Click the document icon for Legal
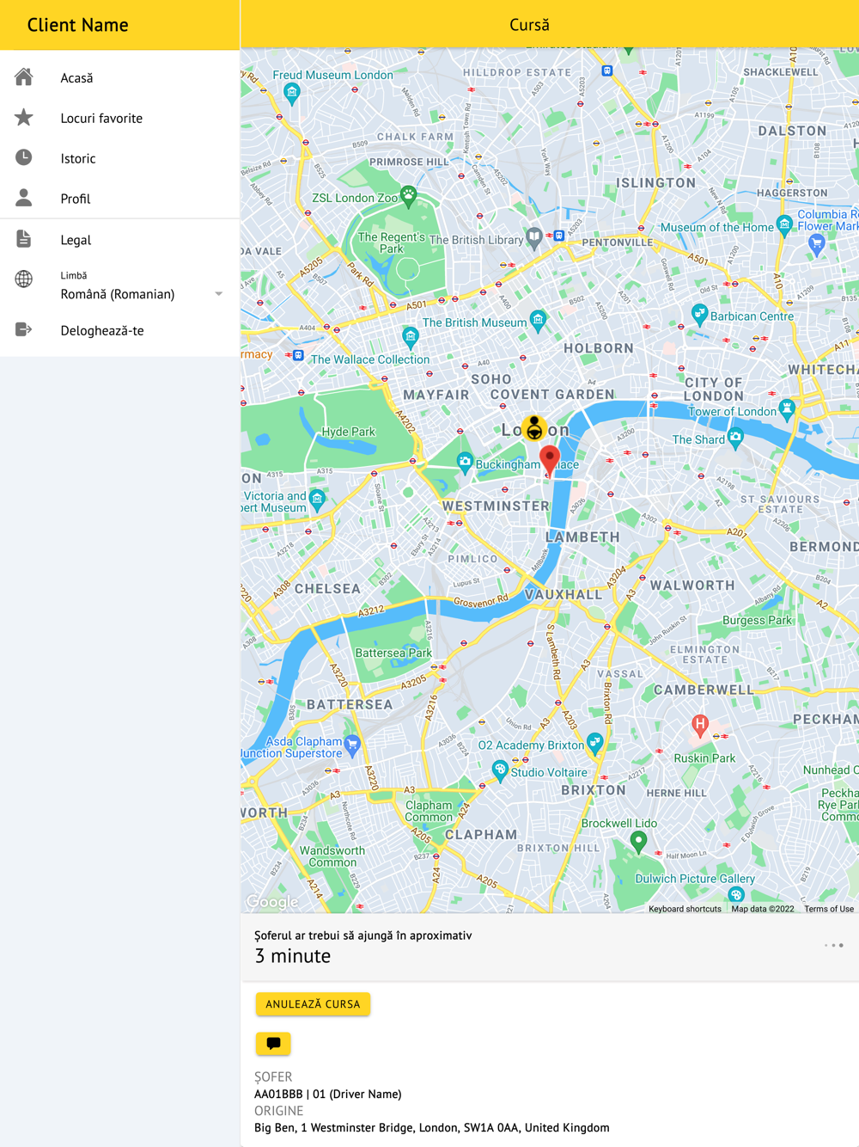Viewport: 859px width, 1147px height. (24, 240)
